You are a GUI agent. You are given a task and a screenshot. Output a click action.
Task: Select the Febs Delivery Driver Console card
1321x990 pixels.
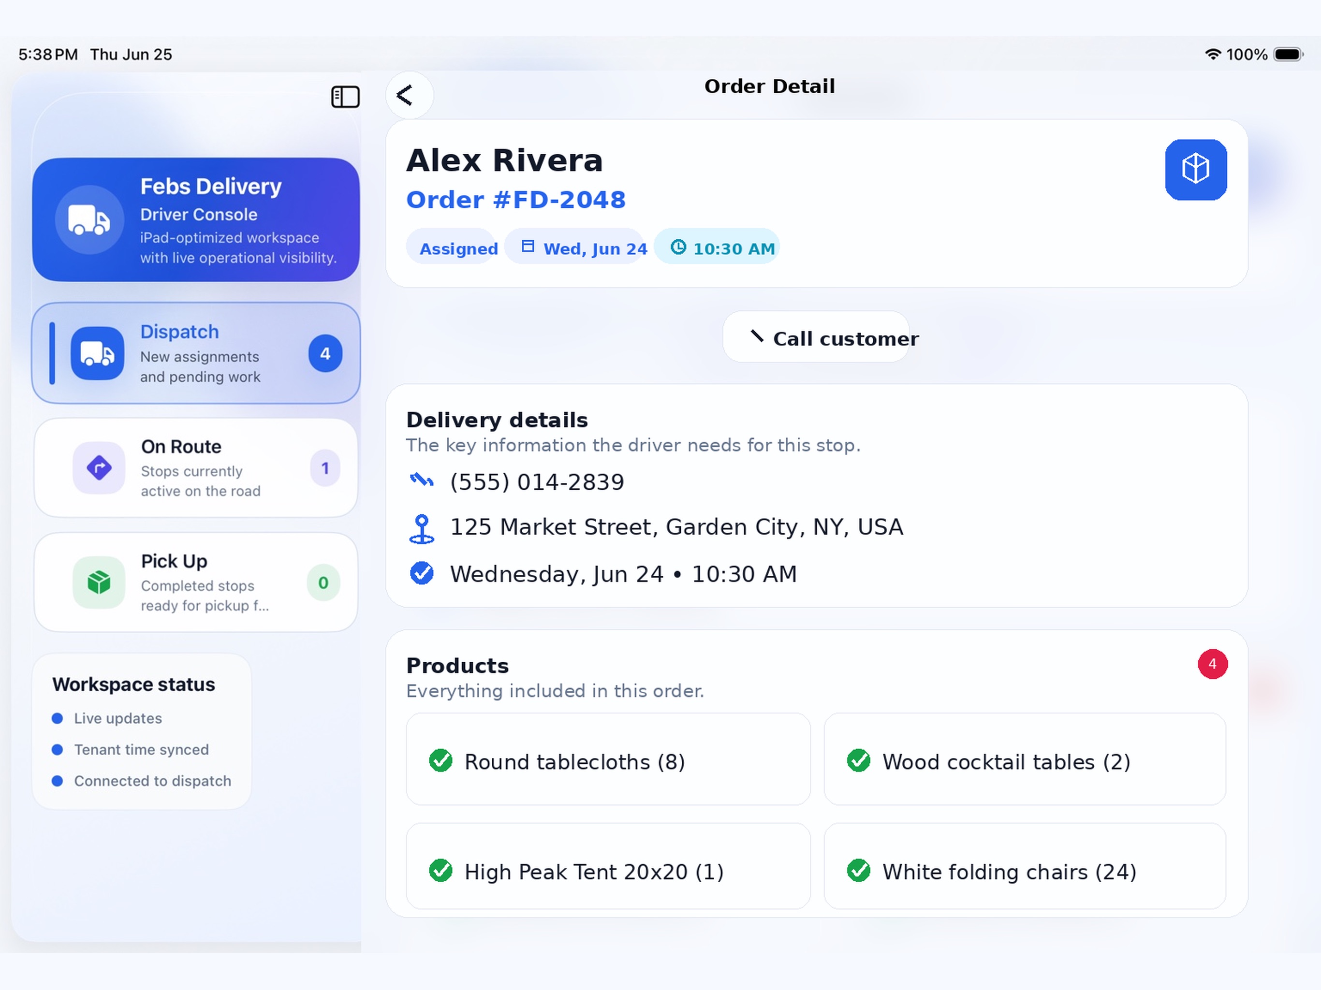[196, 219]
